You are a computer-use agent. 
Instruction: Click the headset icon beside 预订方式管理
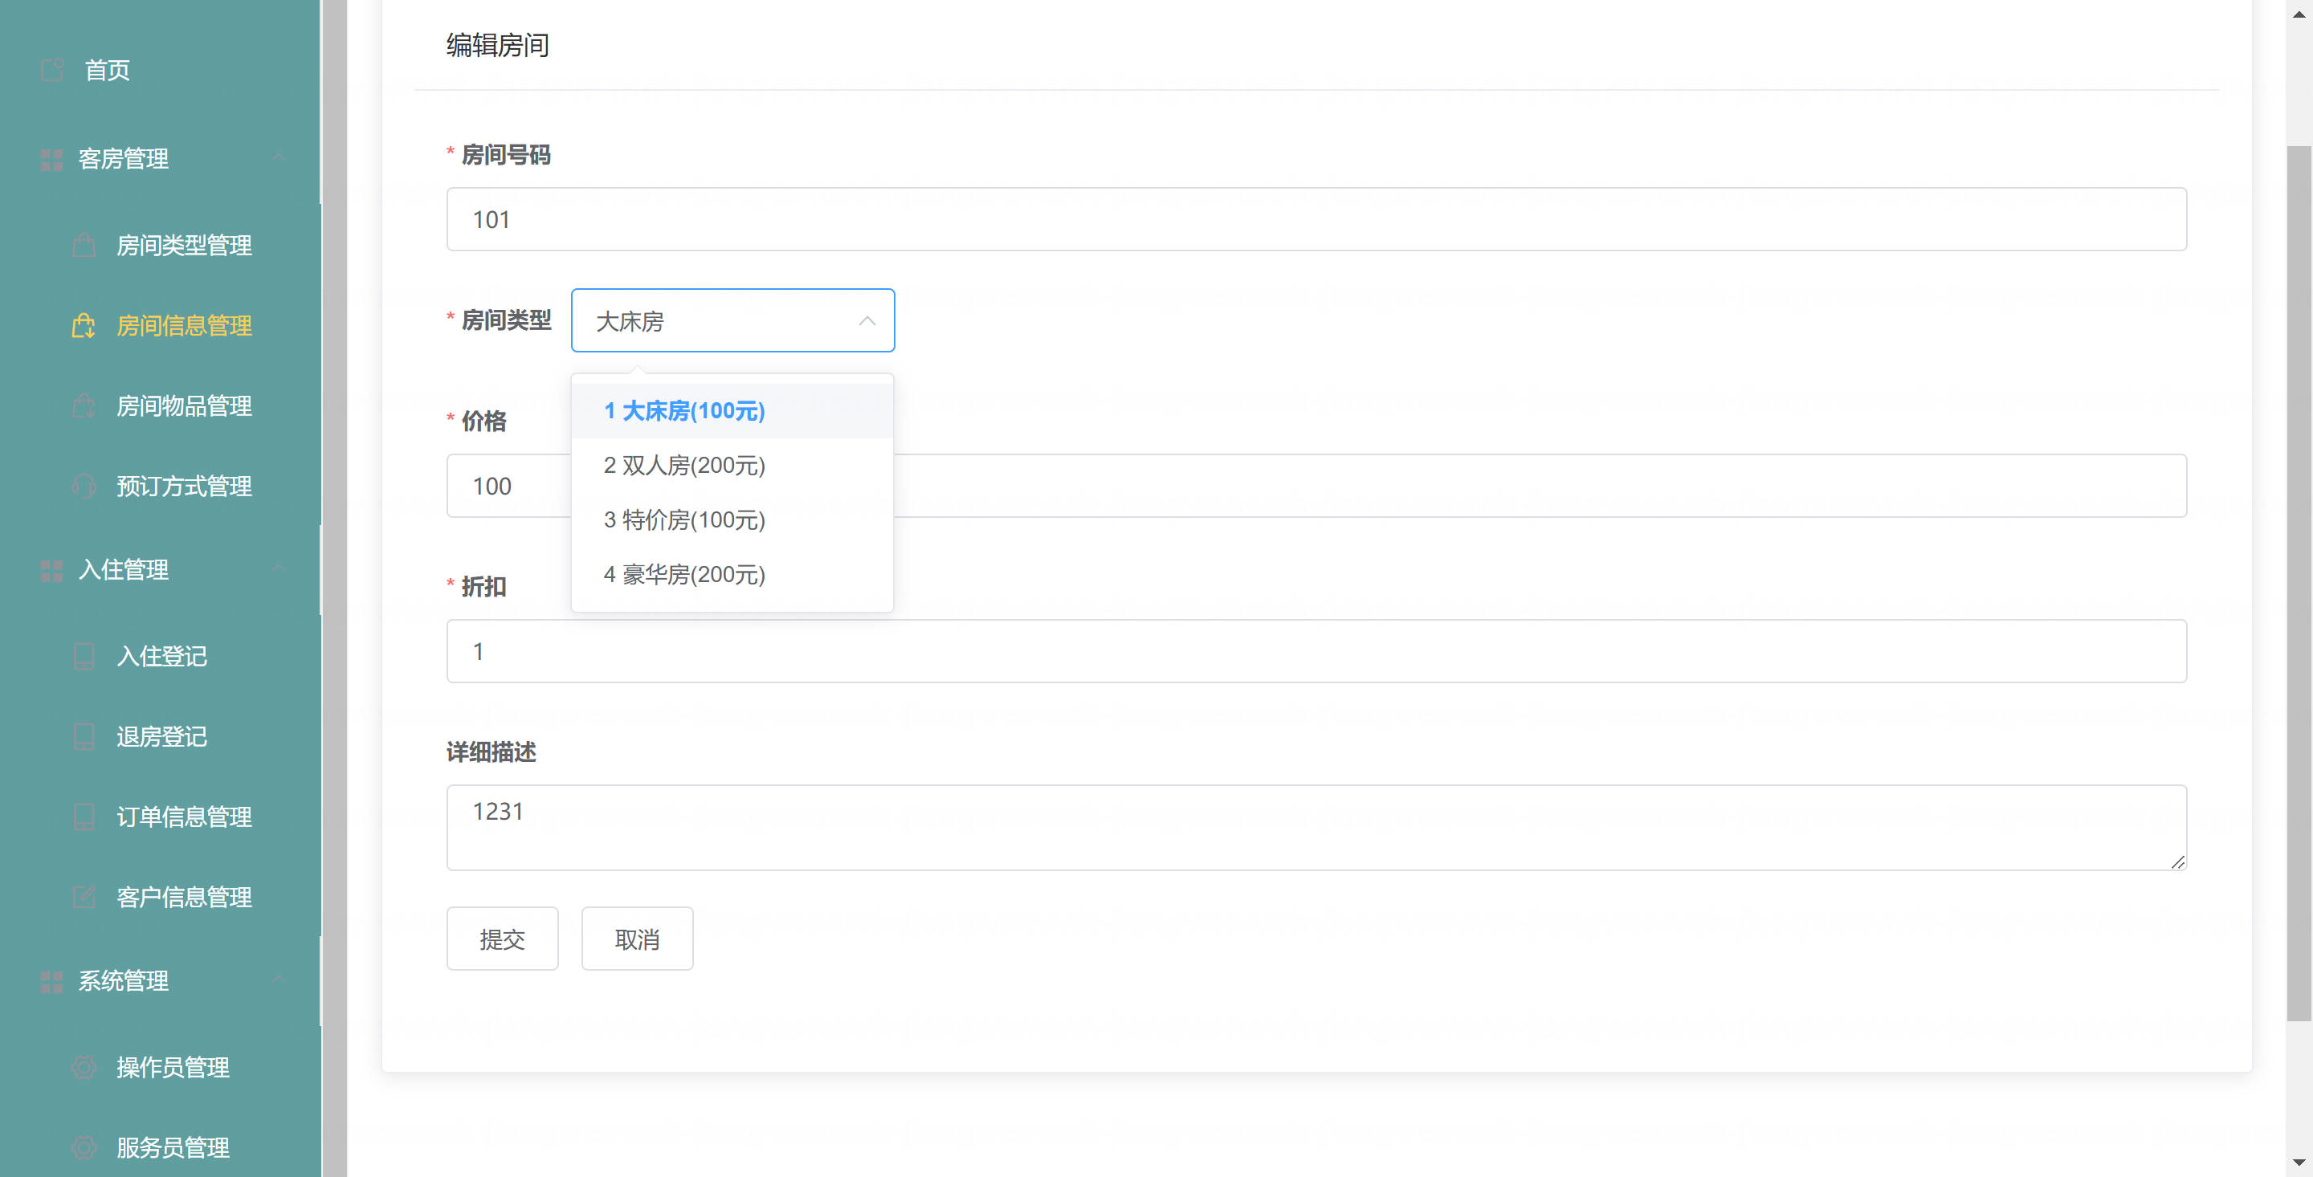84,486
